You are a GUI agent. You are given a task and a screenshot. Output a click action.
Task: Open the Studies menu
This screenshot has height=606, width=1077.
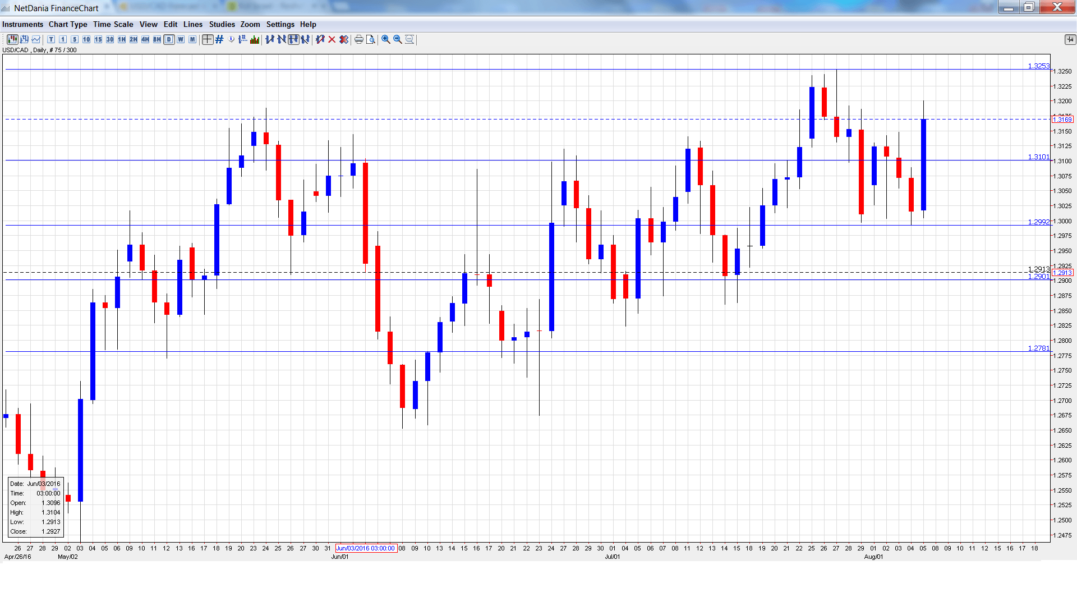pyautogui.click(x=222, y=24)
